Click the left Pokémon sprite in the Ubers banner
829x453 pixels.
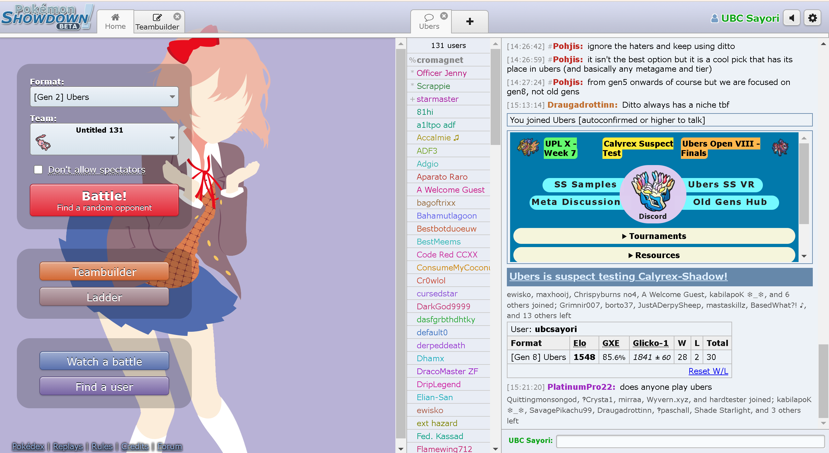528,148
